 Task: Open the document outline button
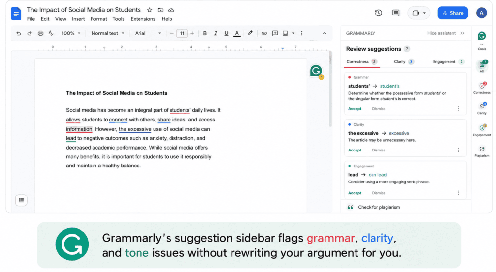click(x=21, y=200)
